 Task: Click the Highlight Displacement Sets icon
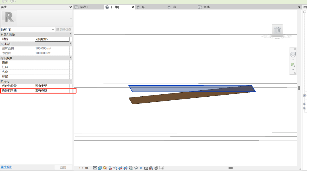156,168
